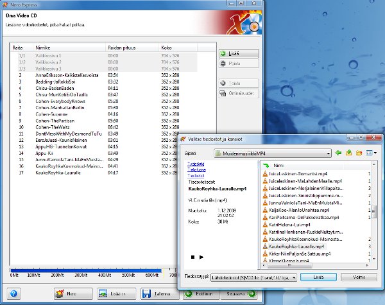This screenshot has width=385, height=305.
Task: Click the green arrow icon beside Nimi header
Action: pos(266,166)
